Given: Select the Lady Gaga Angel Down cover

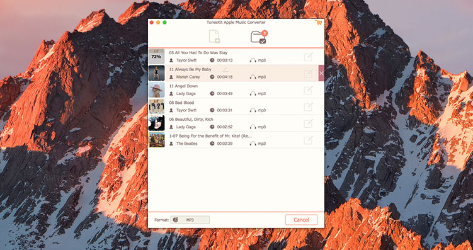Looking at the screenshot, I should (157, 90).
